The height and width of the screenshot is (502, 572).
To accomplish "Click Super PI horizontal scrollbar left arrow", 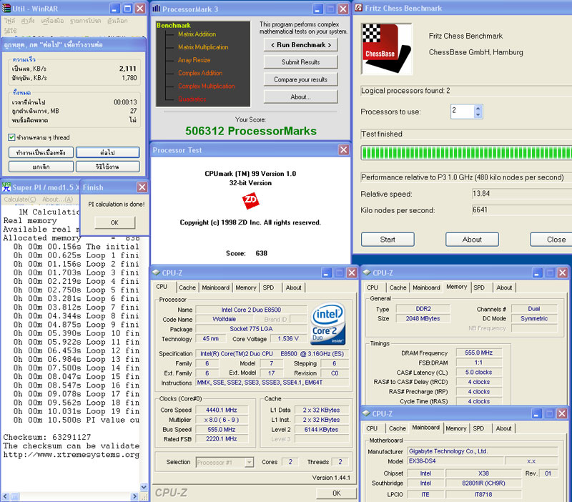I will coord(6,496).
